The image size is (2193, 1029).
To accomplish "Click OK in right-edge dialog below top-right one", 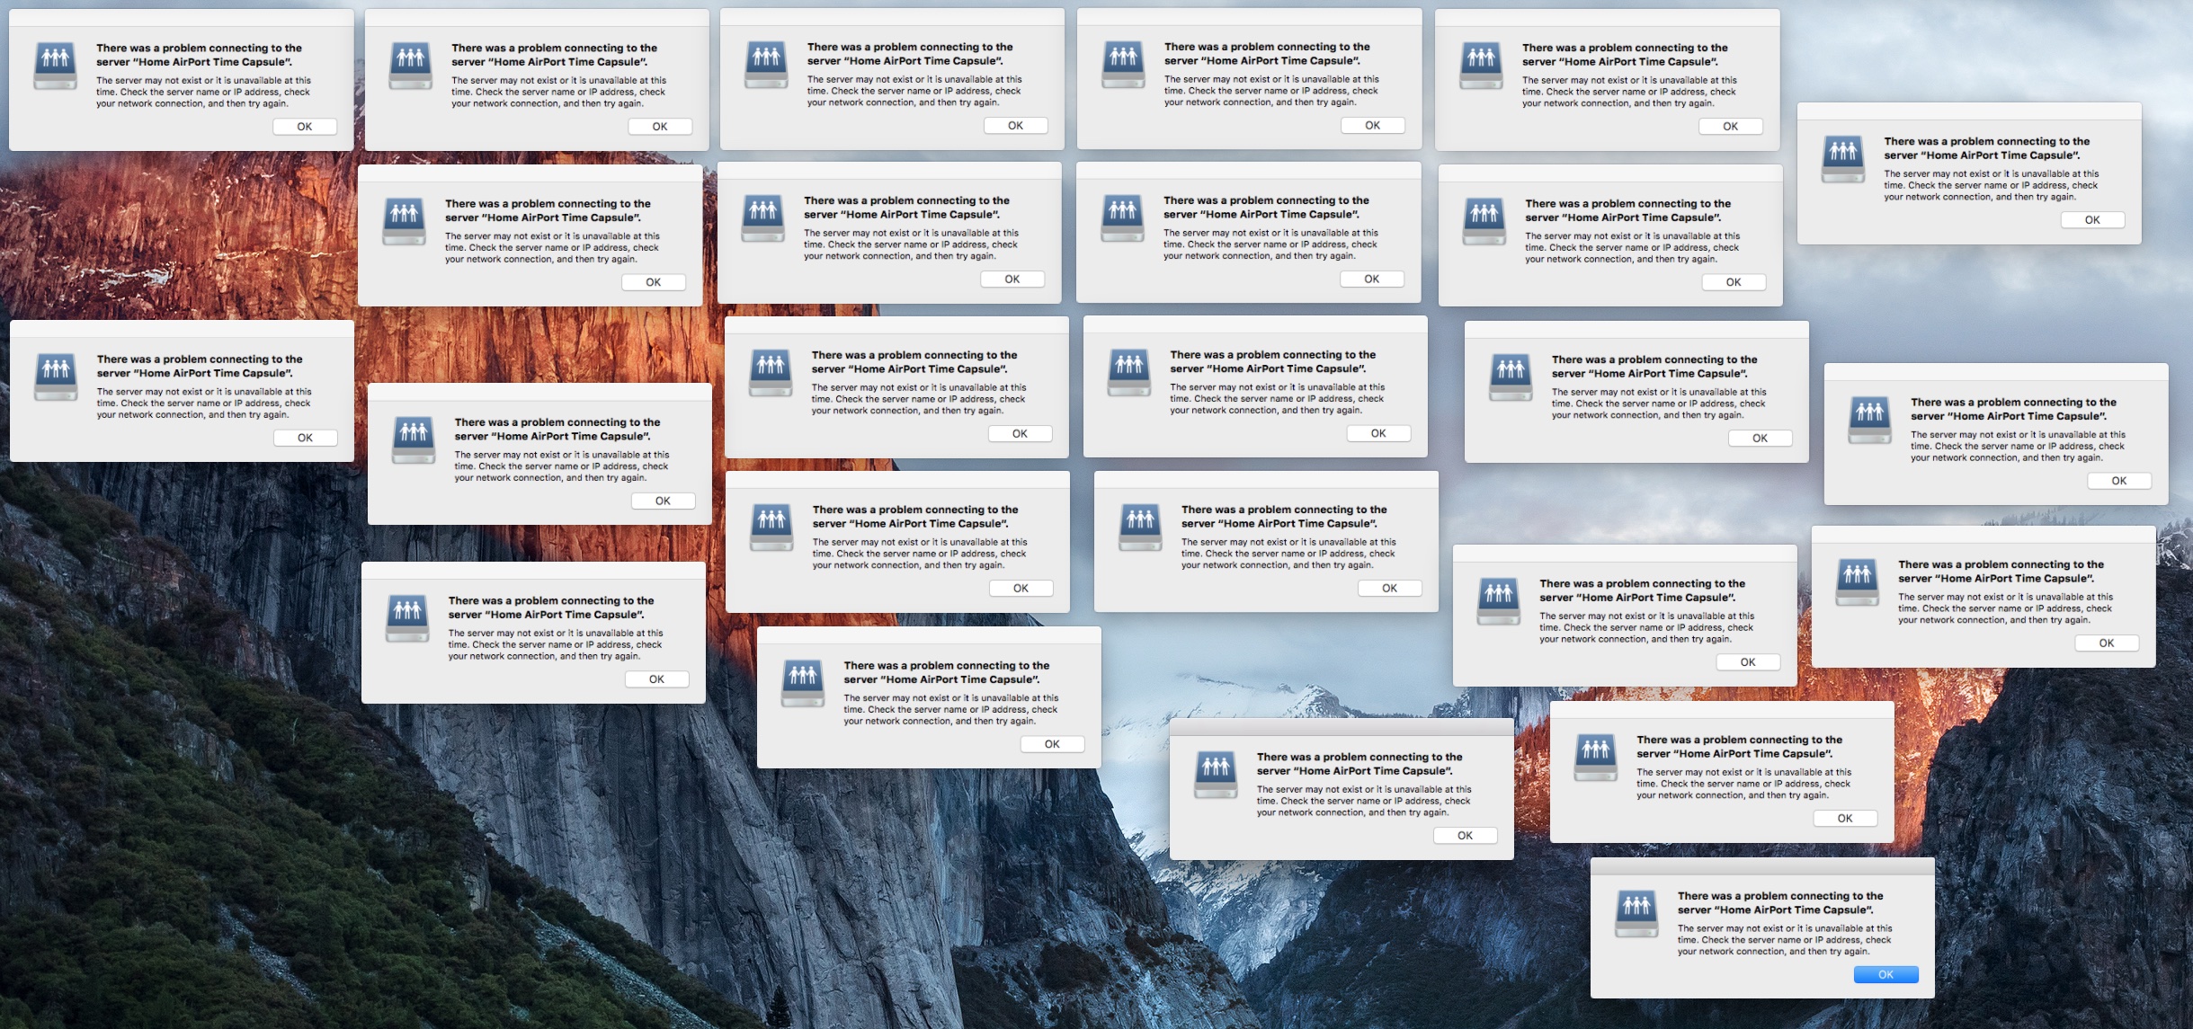I will pos(2118,481).
